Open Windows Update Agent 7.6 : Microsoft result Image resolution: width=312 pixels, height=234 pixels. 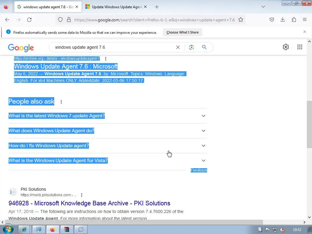[x=66, y=66]
